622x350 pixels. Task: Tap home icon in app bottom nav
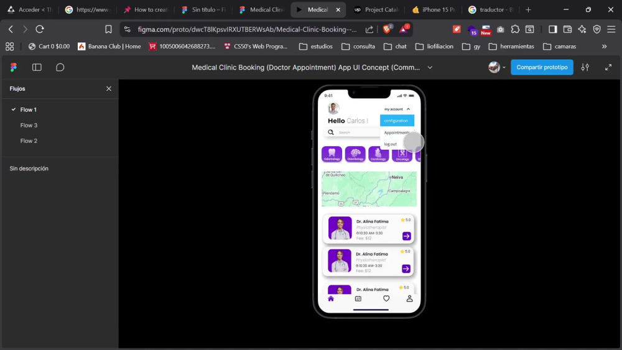pyautogui.click(x=331, y=299)
